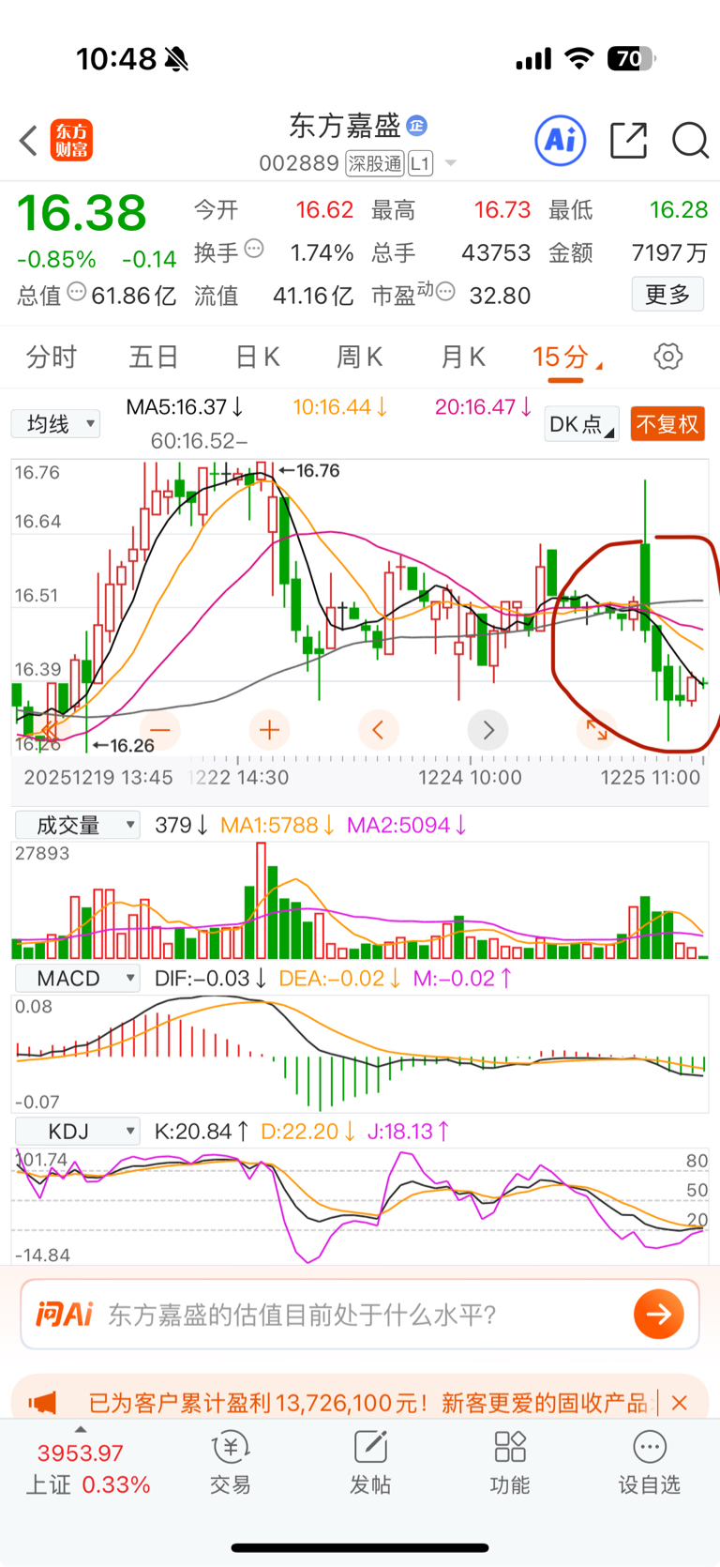Tap the verified badge beside 东方嘉盛
The height and width of the screenshot is (1567, 720).
point(417,125)
